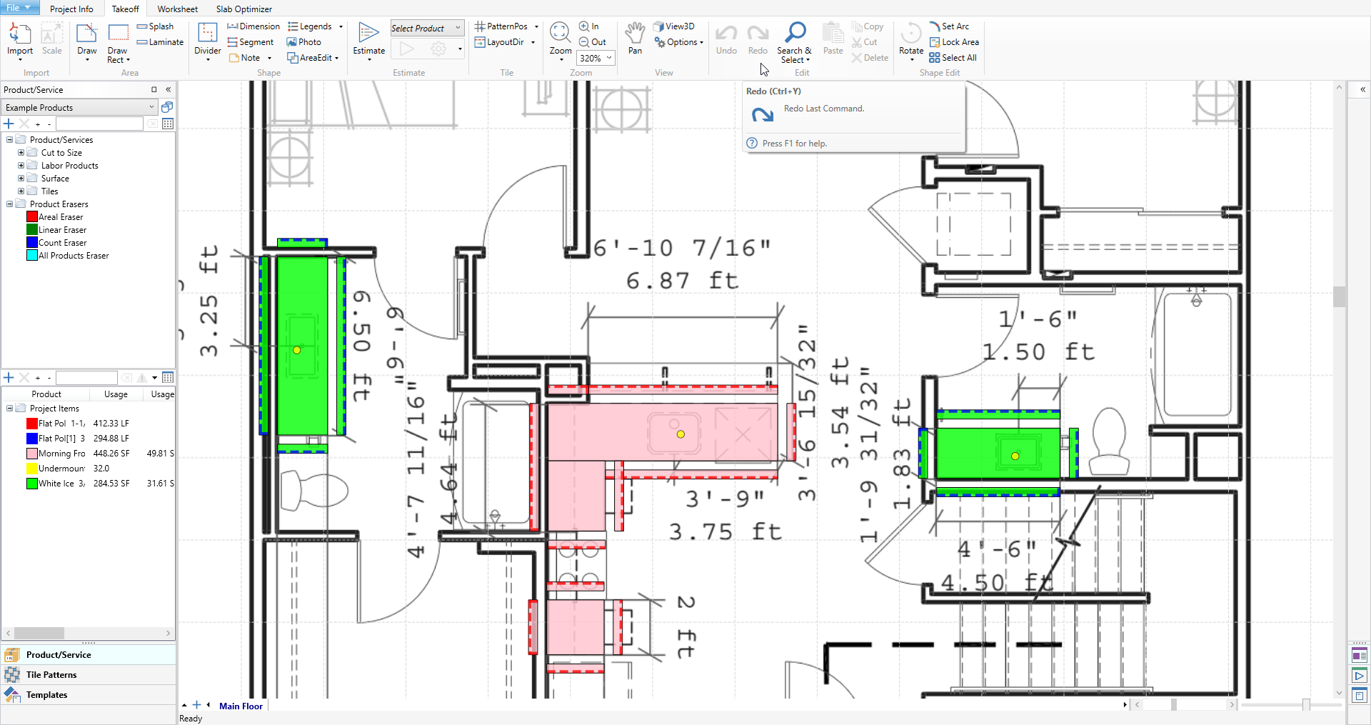Switch to the Worksheet tab
This screenshot has width=1371, height=725.
tap(177, 9)
